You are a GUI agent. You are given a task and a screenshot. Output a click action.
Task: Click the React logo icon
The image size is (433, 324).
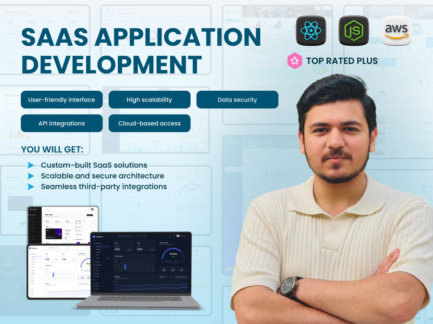click(311, 31)
